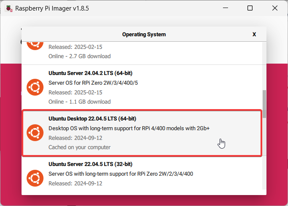
Task: Click the Raspberry Pi Imager title bar icon
Action: tap(8, 8)
